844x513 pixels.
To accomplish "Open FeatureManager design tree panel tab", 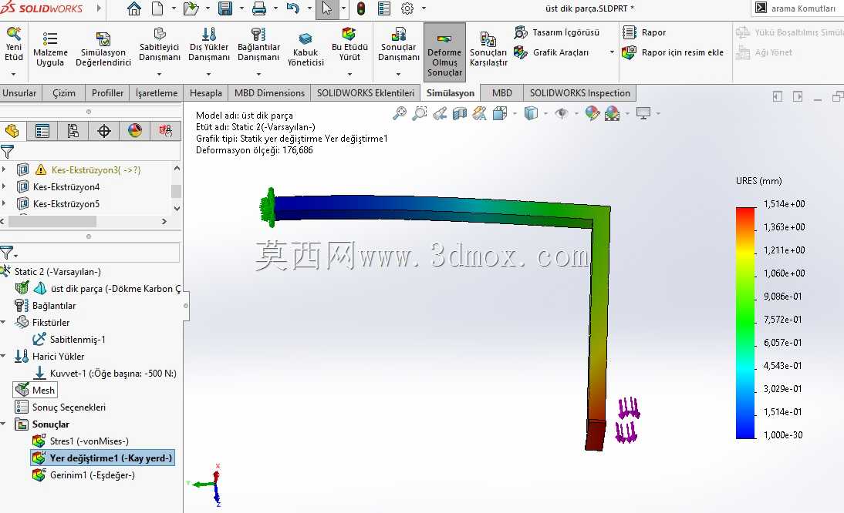I will [x=12, y=130].
